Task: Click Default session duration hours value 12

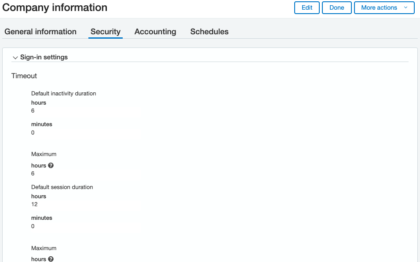Action: 34,204
